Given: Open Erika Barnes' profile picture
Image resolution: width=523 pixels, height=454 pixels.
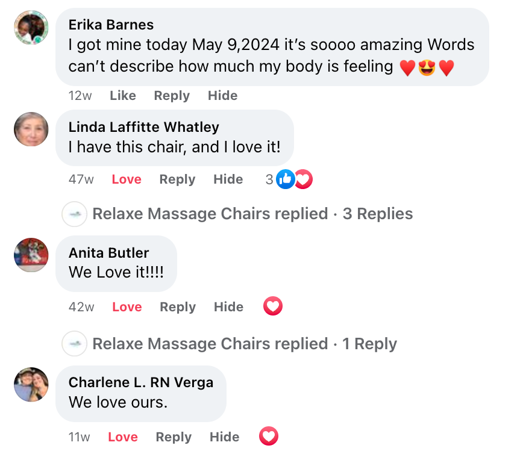Looking at the screenshot, I should coord(31,27).
